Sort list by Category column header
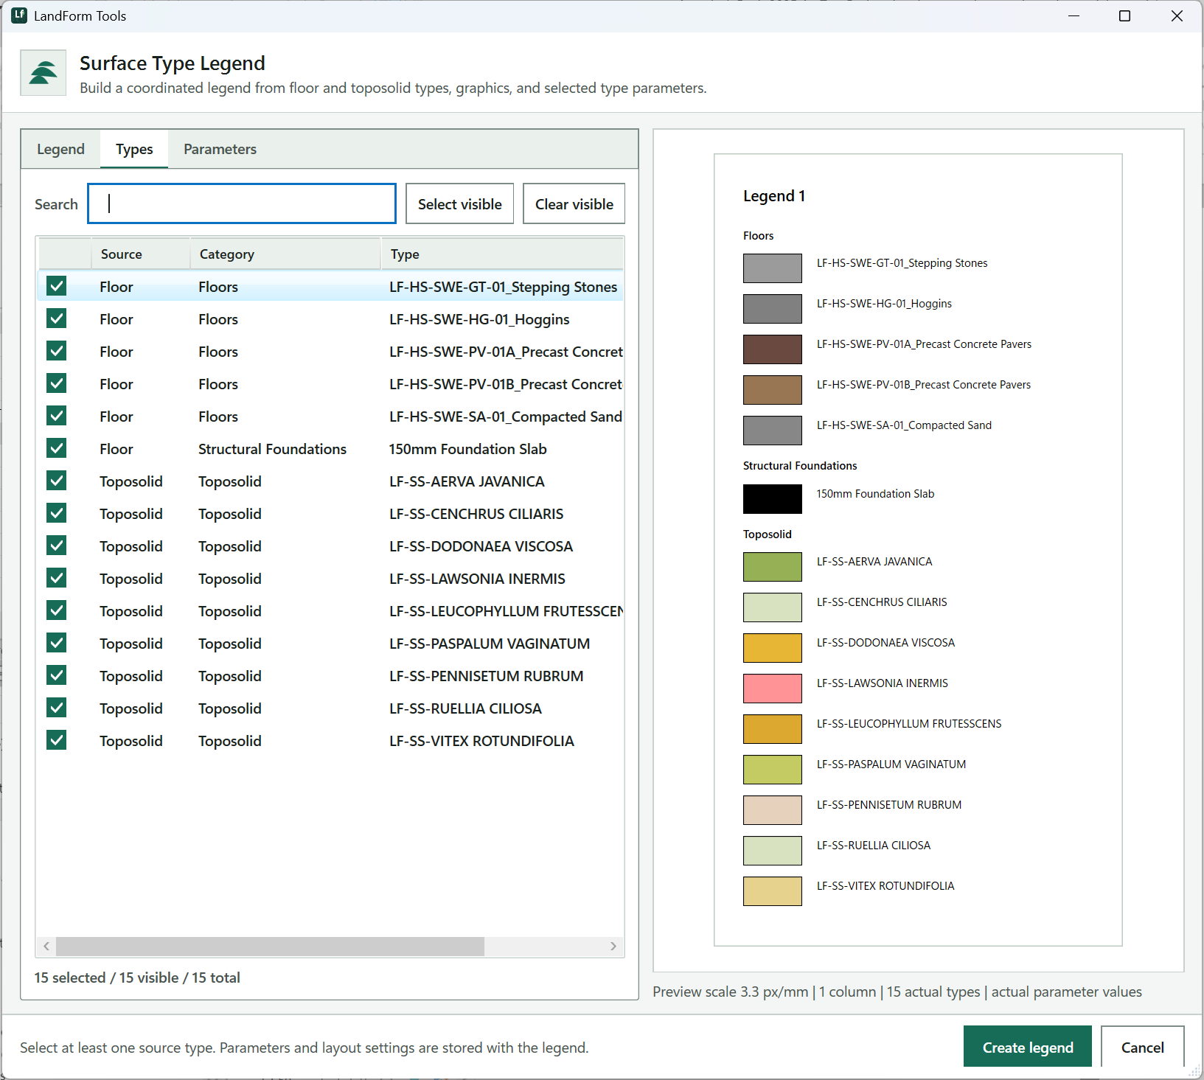 coord(285,254)
